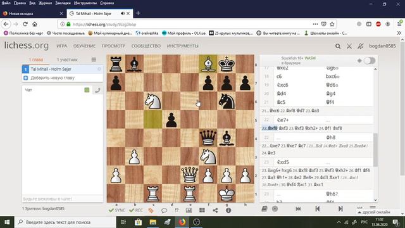Image resolution: width=405 pixels, height=228 pixels.
Task: Open the computer analysis chart icon
Action: (189, 210)
